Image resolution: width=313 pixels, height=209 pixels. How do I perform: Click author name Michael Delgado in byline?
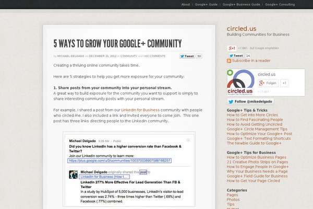click(x=70, y=56)
